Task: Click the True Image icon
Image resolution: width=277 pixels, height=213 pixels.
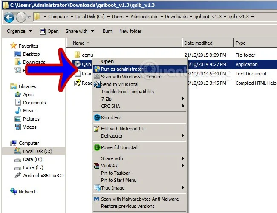Action: (x=97, y=188)
